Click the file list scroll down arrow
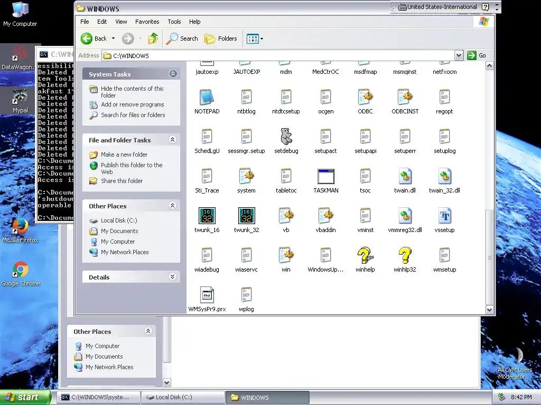The height and width of the screenshot is (405, 541). point(489,310)
